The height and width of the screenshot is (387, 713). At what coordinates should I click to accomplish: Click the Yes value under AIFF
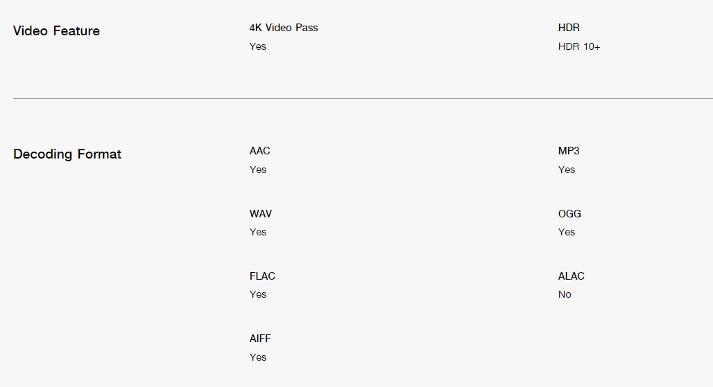click(258, 357)
